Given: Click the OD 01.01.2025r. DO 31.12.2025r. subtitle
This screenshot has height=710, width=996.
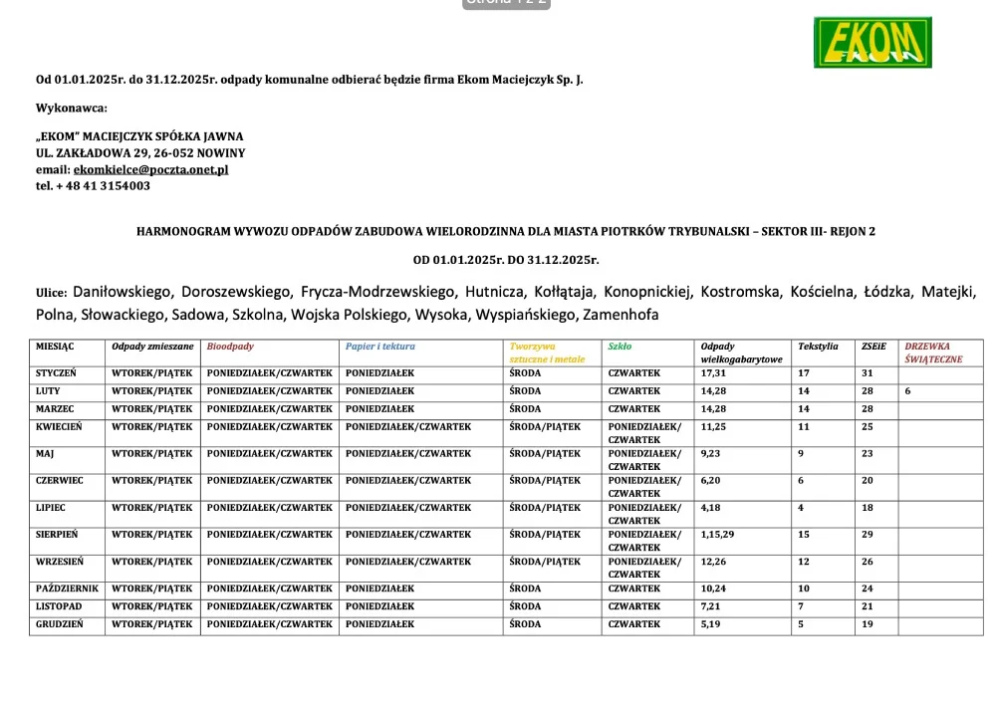Looking at the screenshot, I should [x=506, y=260].
